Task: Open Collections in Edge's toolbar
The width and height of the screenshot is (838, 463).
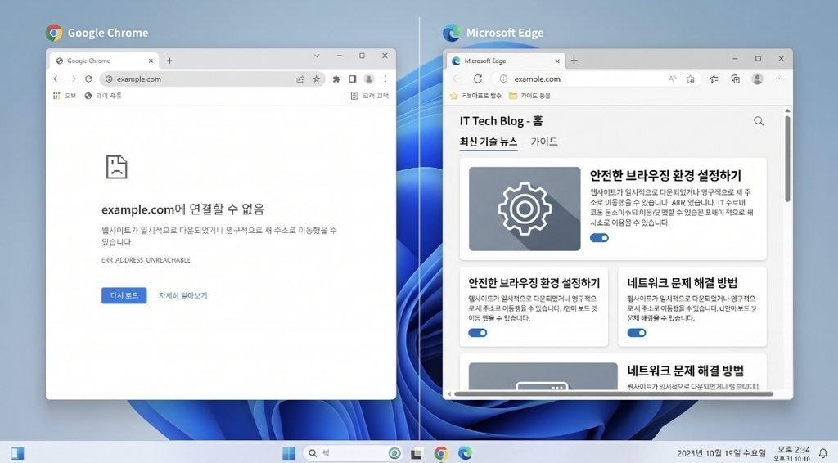Action: point(736,79)
